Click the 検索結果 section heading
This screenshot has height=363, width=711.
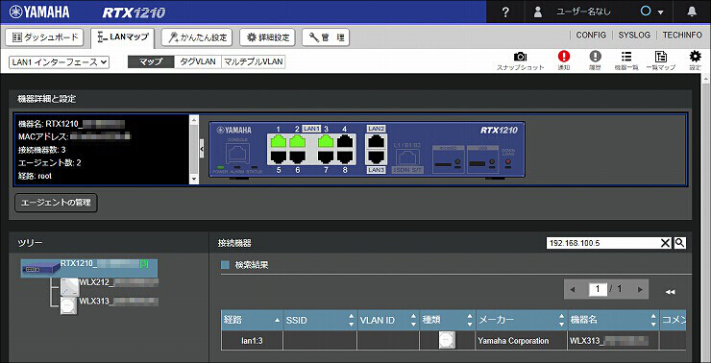pos(252,265)
